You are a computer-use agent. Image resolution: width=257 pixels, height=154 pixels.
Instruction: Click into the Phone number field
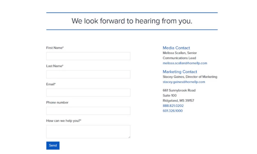(x=88, y=111)
